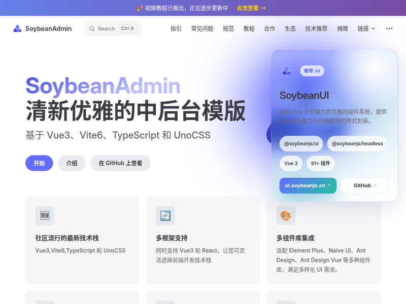
Task: Click the 多框架支持 card title
Action: pos(172,238)
